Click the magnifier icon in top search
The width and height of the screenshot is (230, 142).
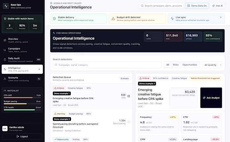click(x=142, y=6)
